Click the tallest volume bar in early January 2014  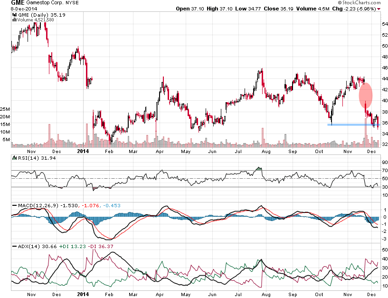point(86,134)
